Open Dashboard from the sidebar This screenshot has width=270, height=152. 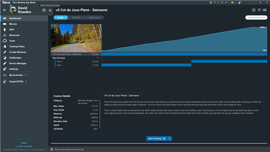(x=24, y=18)
